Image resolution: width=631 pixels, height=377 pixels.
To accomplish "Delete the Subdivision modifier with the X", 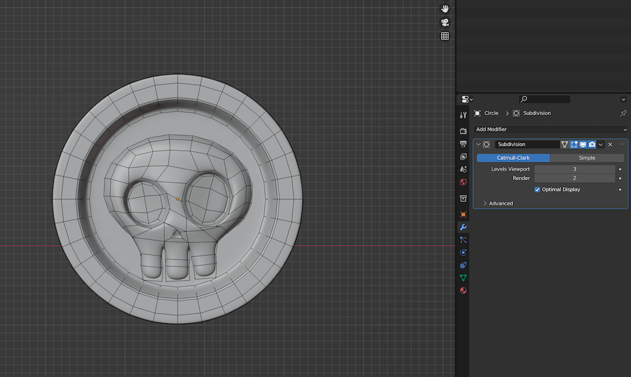I will click(x=610, y=144).
